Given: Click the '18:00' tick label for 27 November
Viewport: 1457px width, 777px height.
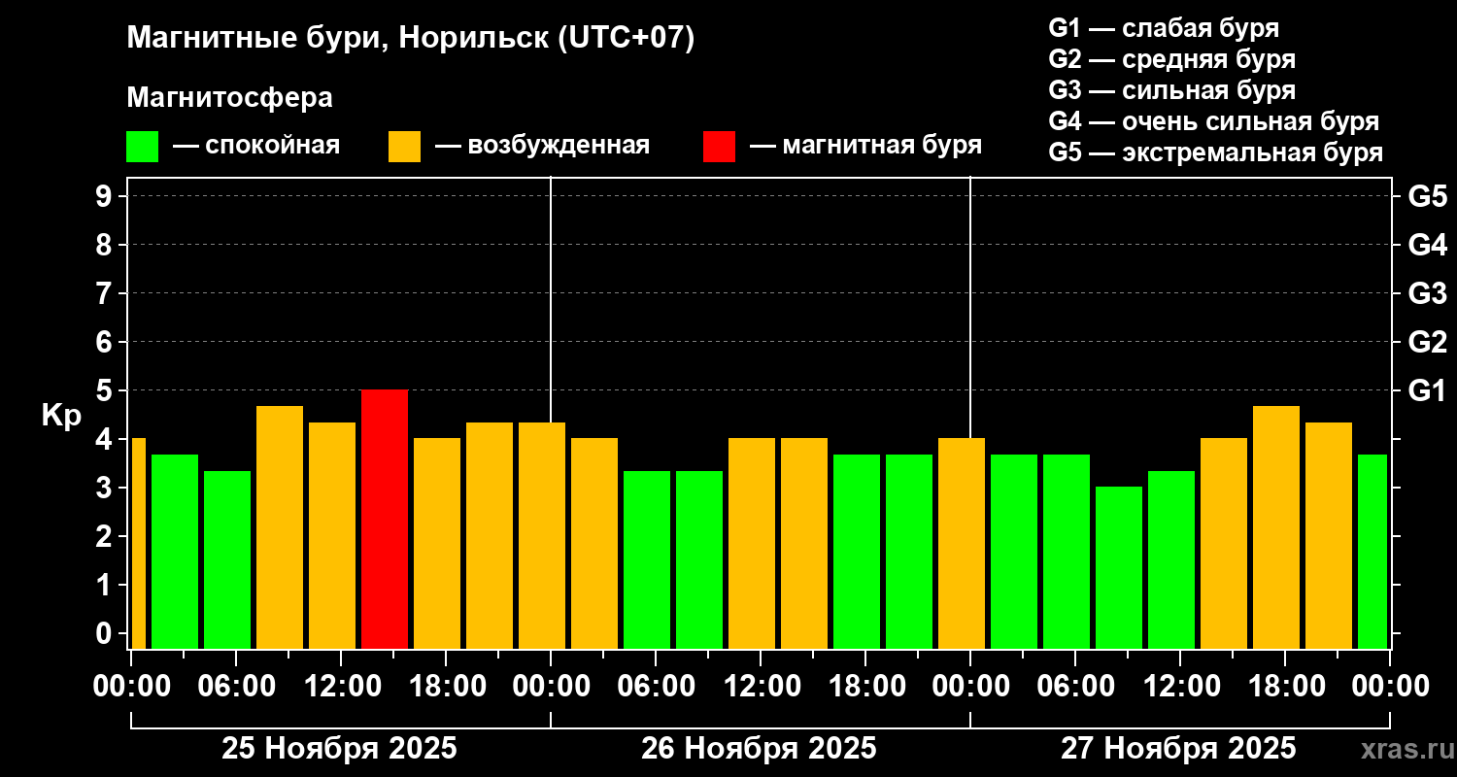Looking at the screenshot, I should tap(1285, 687).
